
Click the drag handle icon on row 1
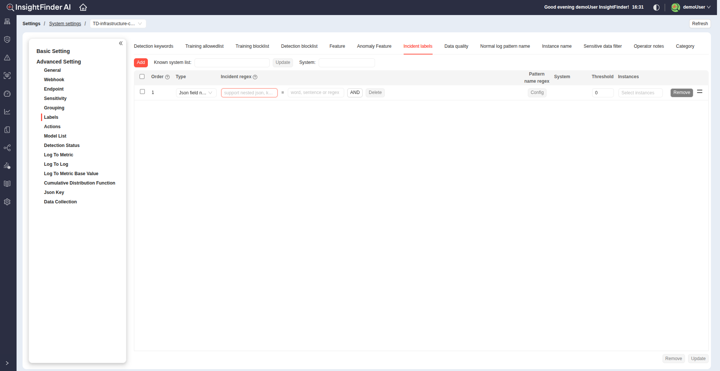point(700,92)
